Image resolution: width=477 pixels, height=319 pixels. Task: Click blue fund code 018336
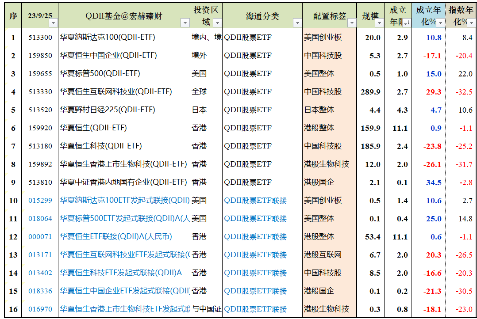click(40, 291)
